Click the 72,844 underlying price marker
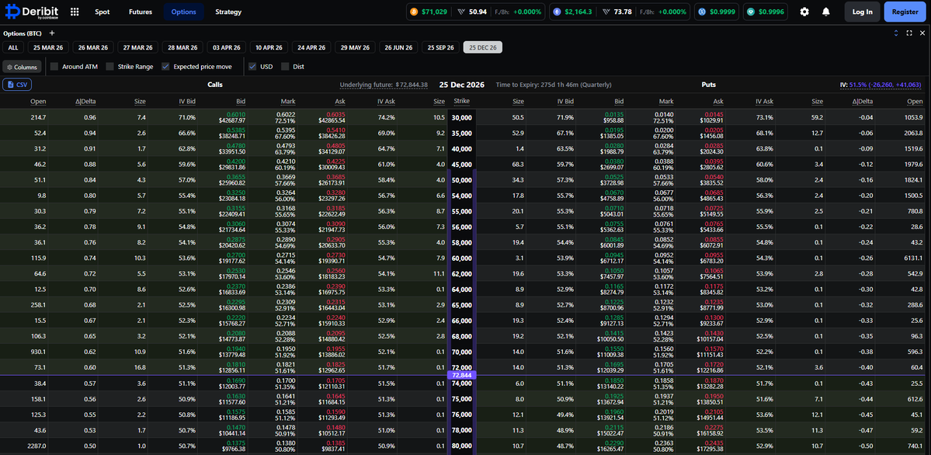 point(461,375)
